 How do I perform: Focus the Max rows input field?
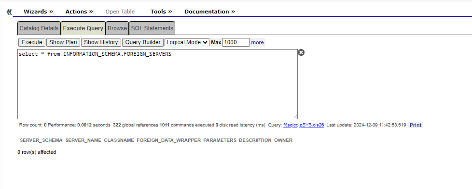click(x=236, y=42)
